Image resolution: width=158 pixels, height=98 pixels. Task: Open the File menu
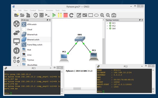(15, 10)
